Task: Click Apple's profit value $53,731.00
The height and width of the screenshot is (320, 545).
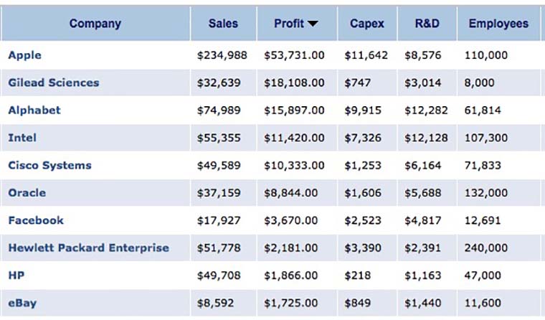Action: [294, 55]
